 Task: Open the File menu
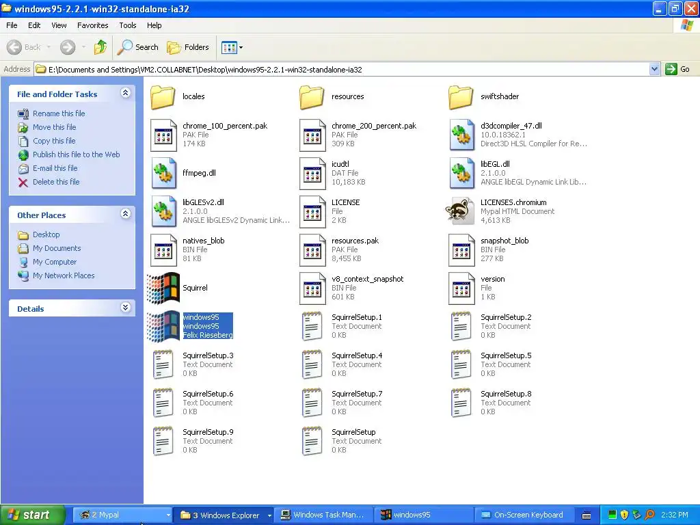coord(12,25)
